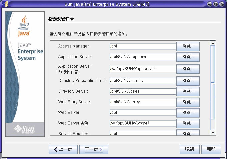Minimize the installer wizard window
The width and height of the screenshot is (227, 159).
click(209, 4)
